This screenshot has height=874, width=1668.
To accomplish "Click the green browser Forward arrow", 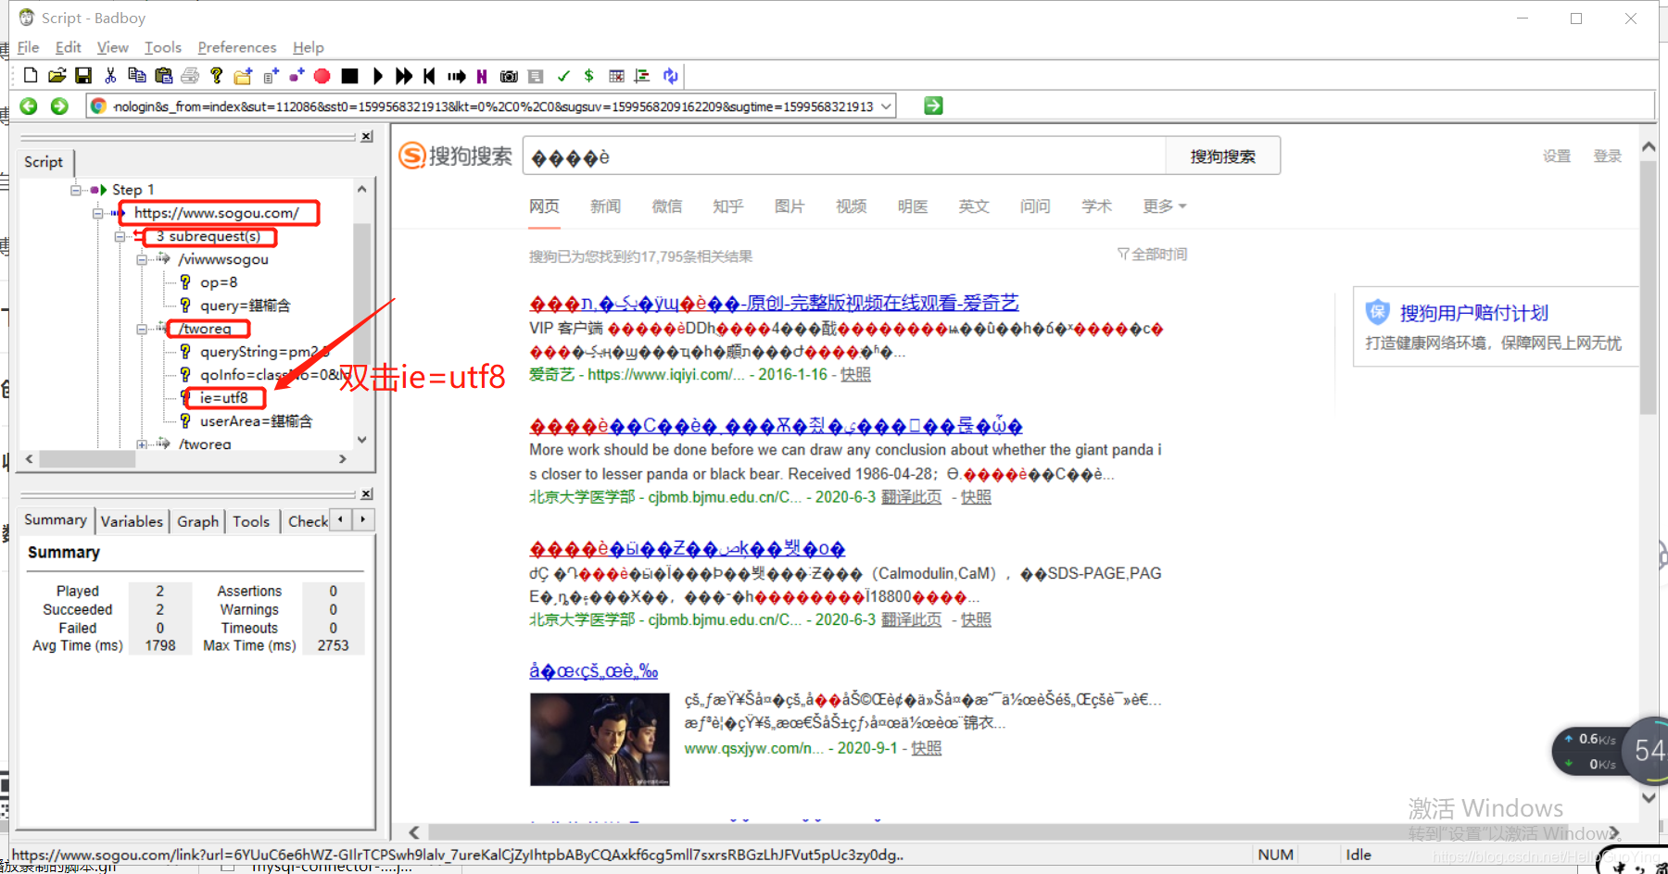I will (59, 106).
